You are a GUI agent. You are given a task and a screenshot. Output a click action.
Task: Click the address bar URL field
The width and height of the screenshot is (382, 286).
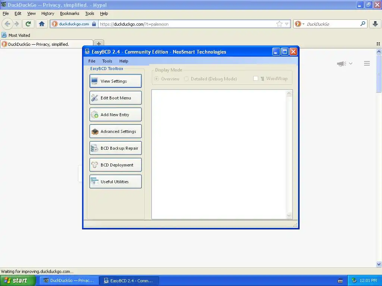[x=187, y=24]
